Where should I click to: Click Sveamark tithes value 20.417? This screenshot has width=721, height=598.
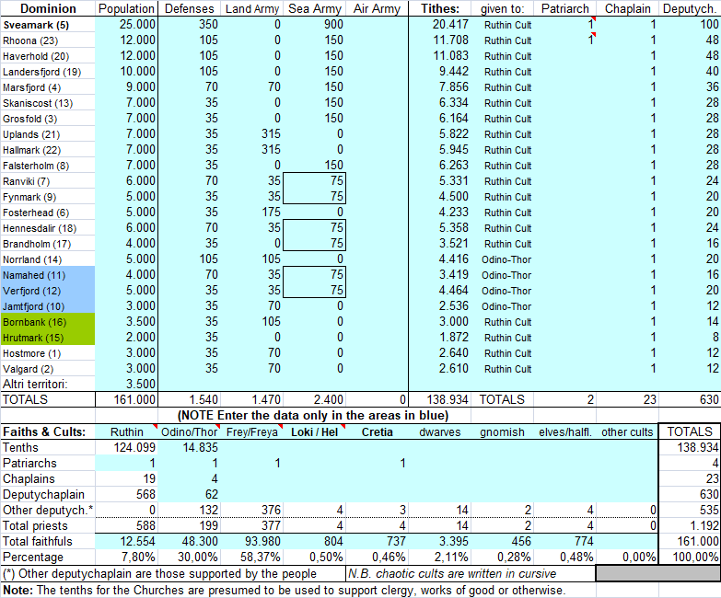point(440,25)
